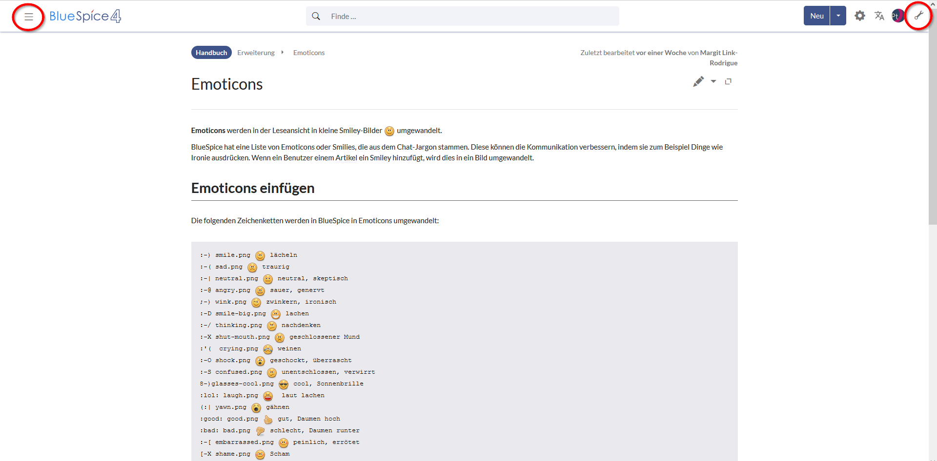Focus the 'Finde ...' search field
Screen dimensions: 937x461
pos(468,16)
